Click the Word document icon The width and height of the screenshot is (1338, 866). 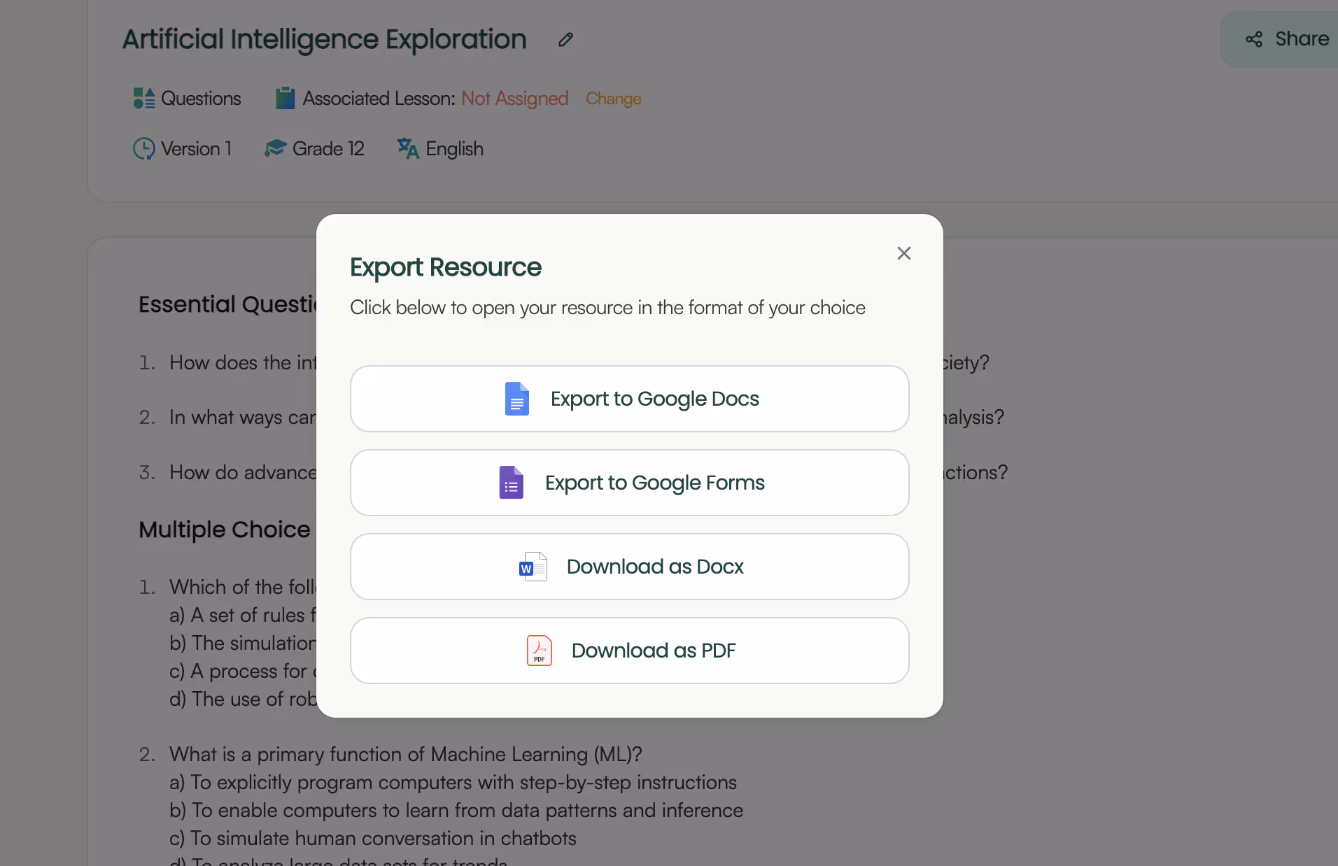(x=533, y=567)
